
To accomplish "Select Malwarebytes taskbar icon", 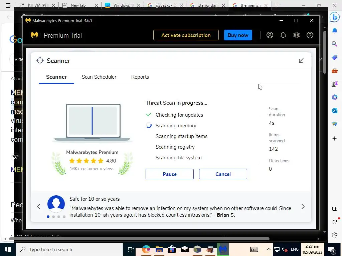I will [x=223, y=249].
